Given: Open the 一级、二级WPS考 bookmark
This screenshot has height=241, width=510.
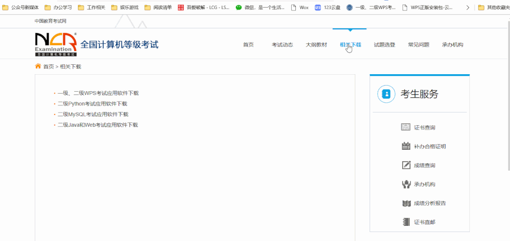Looking at the screenshot, I should tap(372, 8).
